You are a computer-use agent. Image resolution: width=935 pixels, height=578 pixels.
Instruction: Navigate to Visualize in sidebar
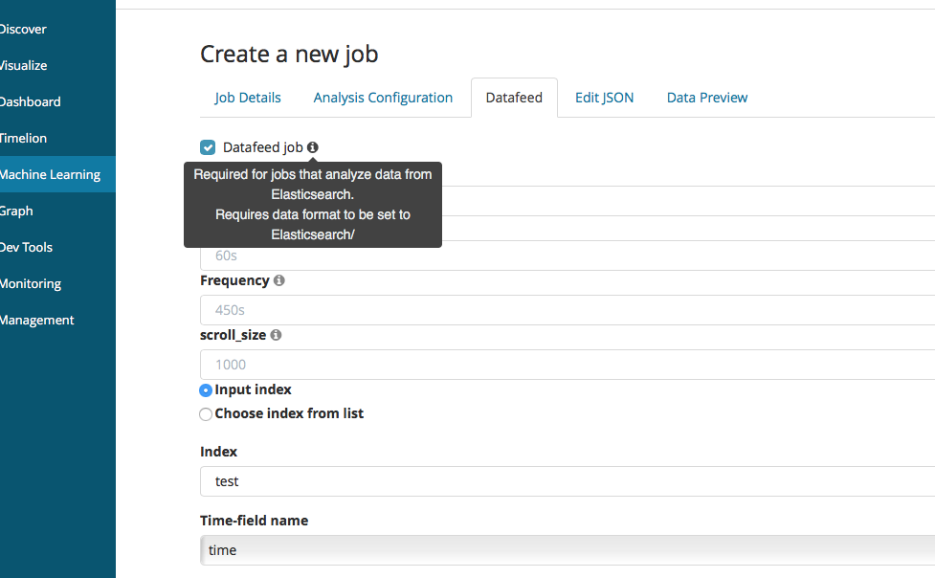pos(23,66)
